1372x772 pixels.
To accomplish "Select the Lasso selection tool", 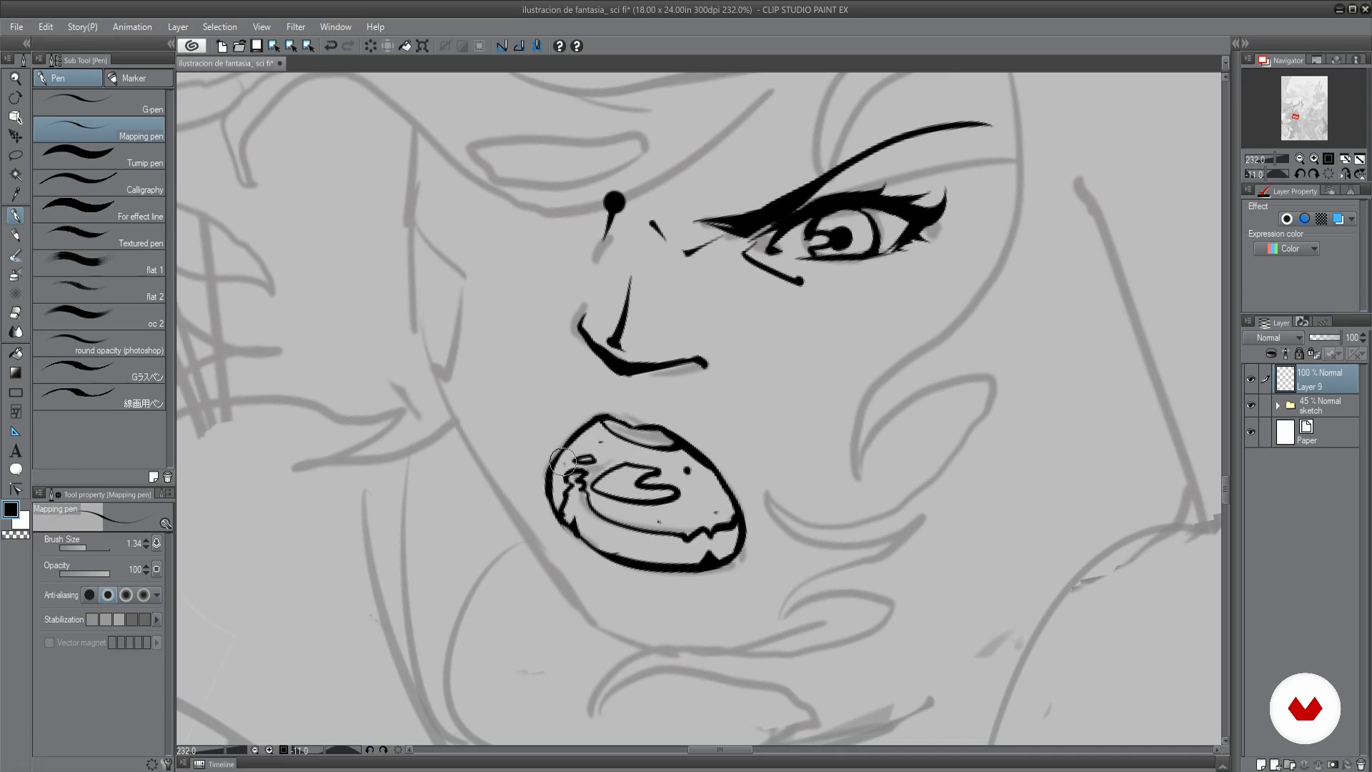I will click(x=15, y=155).
